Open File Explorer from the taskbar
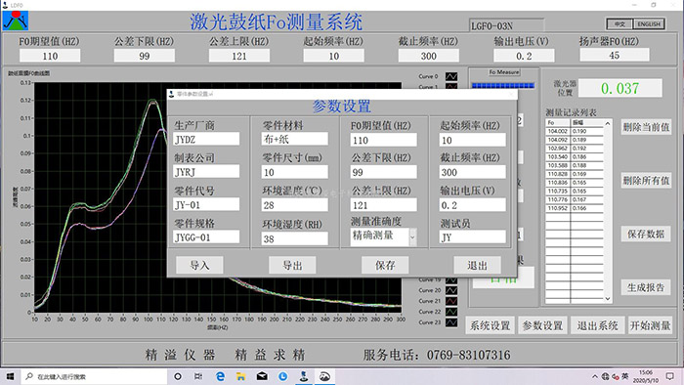This screenshot has width=684, height=385. coord(240,376)
